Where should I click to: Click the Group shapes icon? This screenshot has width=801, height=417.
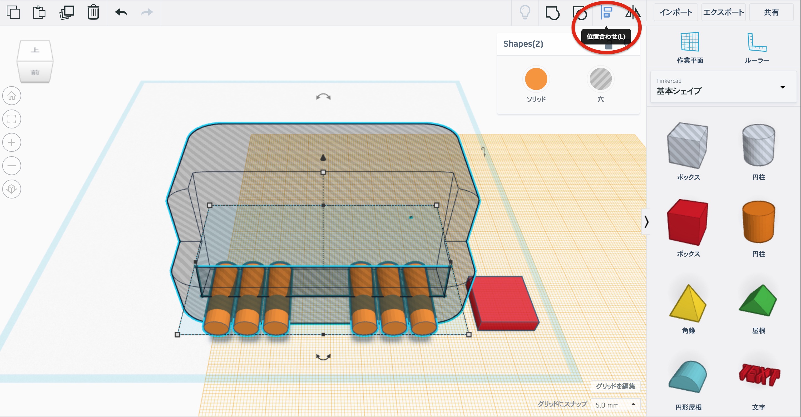pos(553,13)
